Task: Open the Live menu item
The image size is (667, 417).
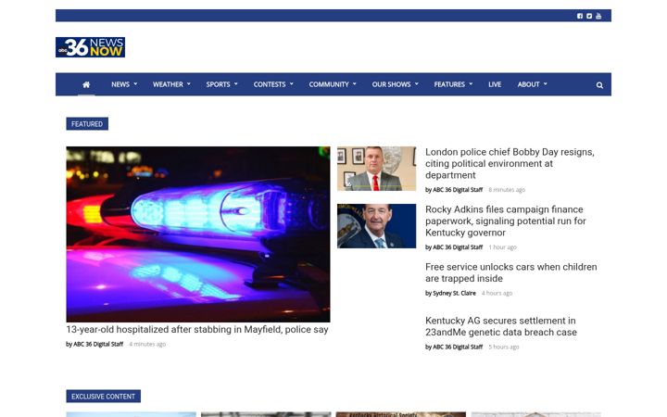Action: (495, 84)
